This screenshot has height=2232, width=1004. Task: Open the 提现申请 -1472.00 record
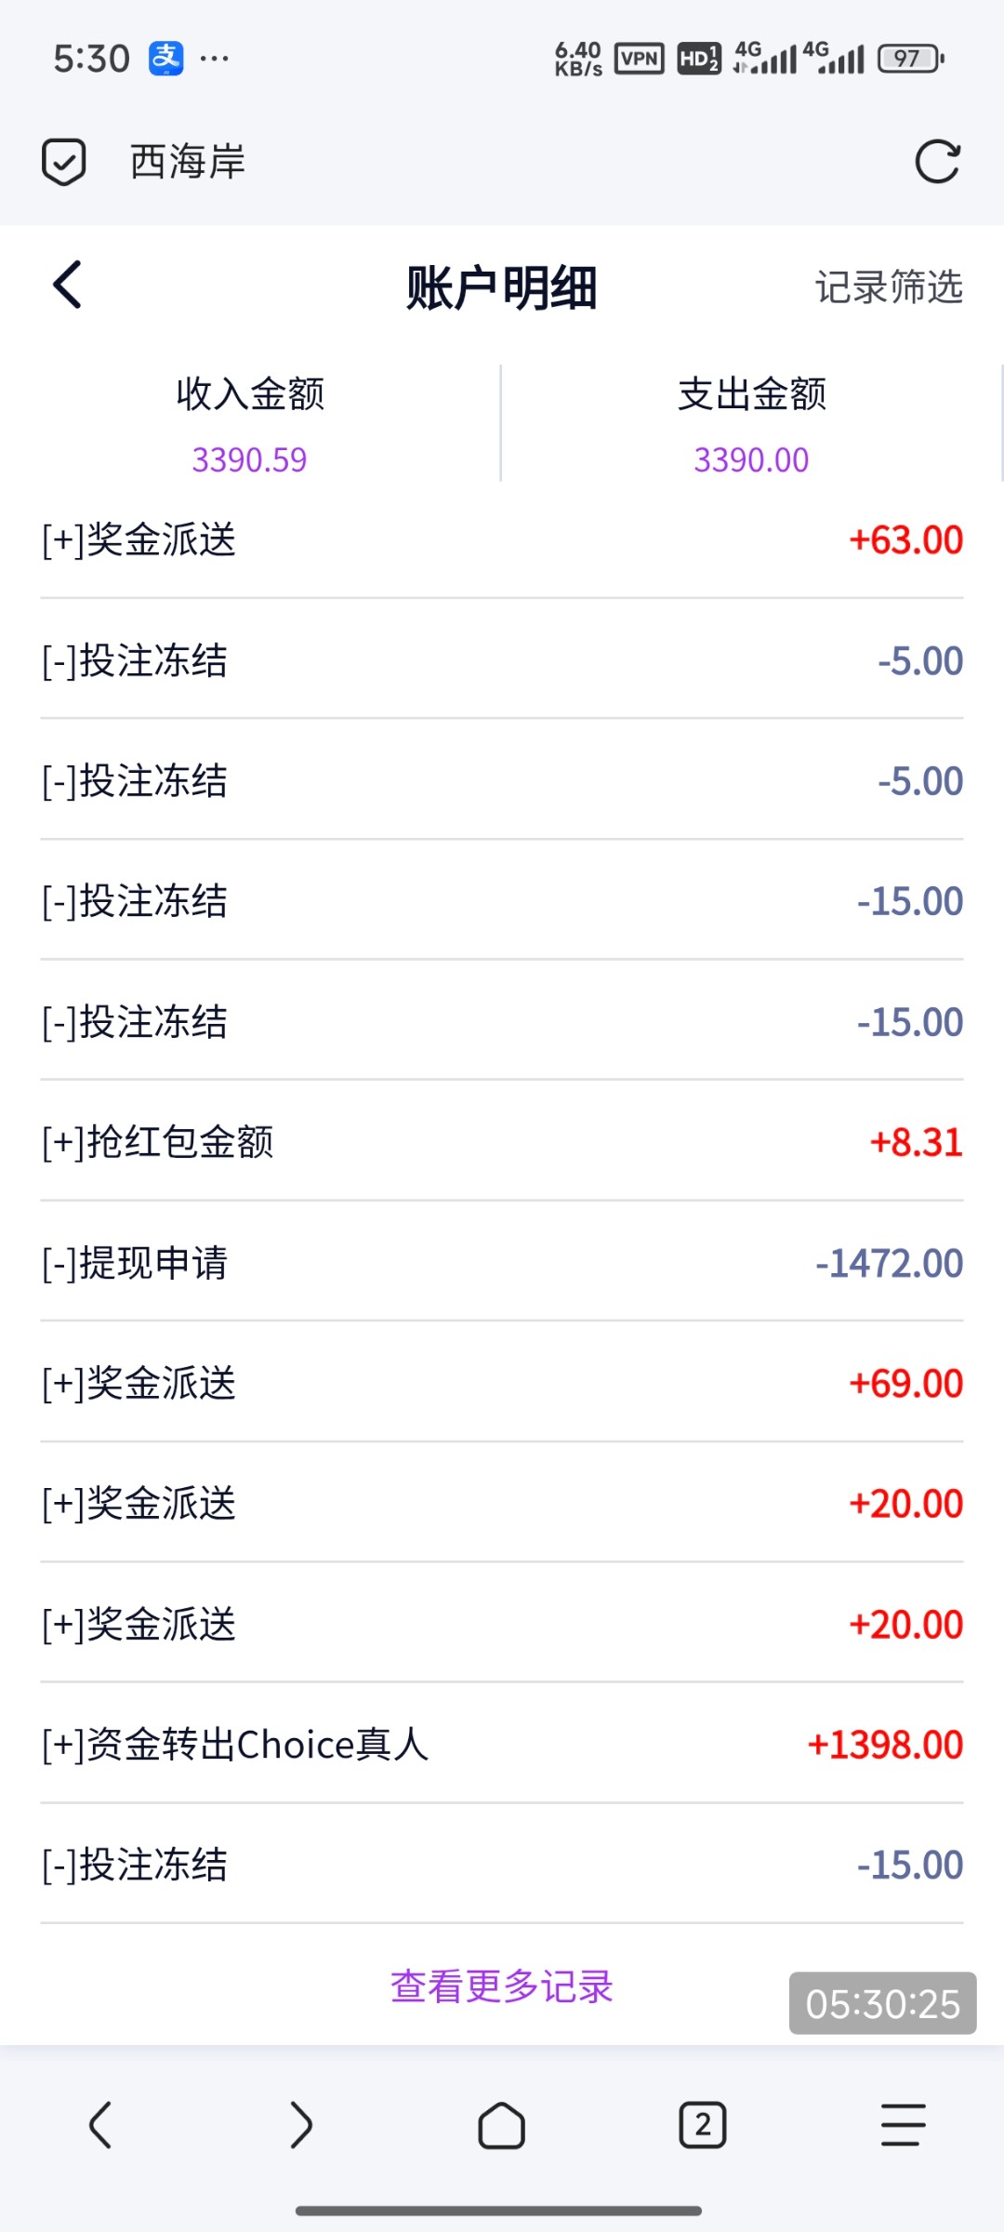[x=502, y=1263]
